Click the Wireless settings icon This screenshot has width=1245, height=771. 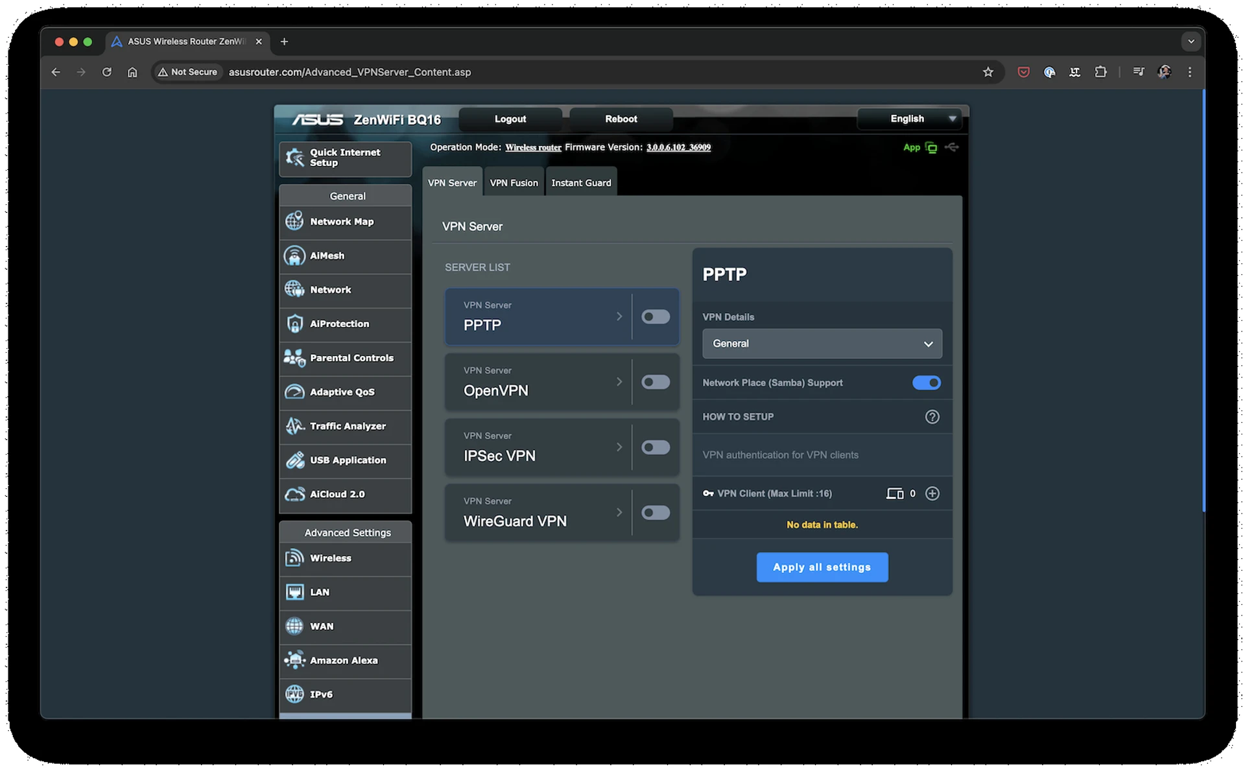[x=294, y=558]
